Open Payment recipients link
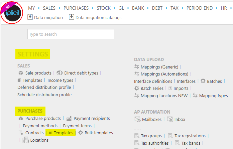Viewport: 233px width, 149px height. click(x=92, y=118)
